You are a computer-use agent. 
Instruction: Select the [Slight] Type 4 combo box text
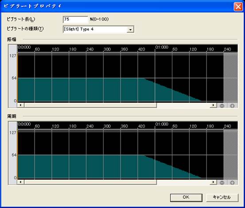[78, 29]
